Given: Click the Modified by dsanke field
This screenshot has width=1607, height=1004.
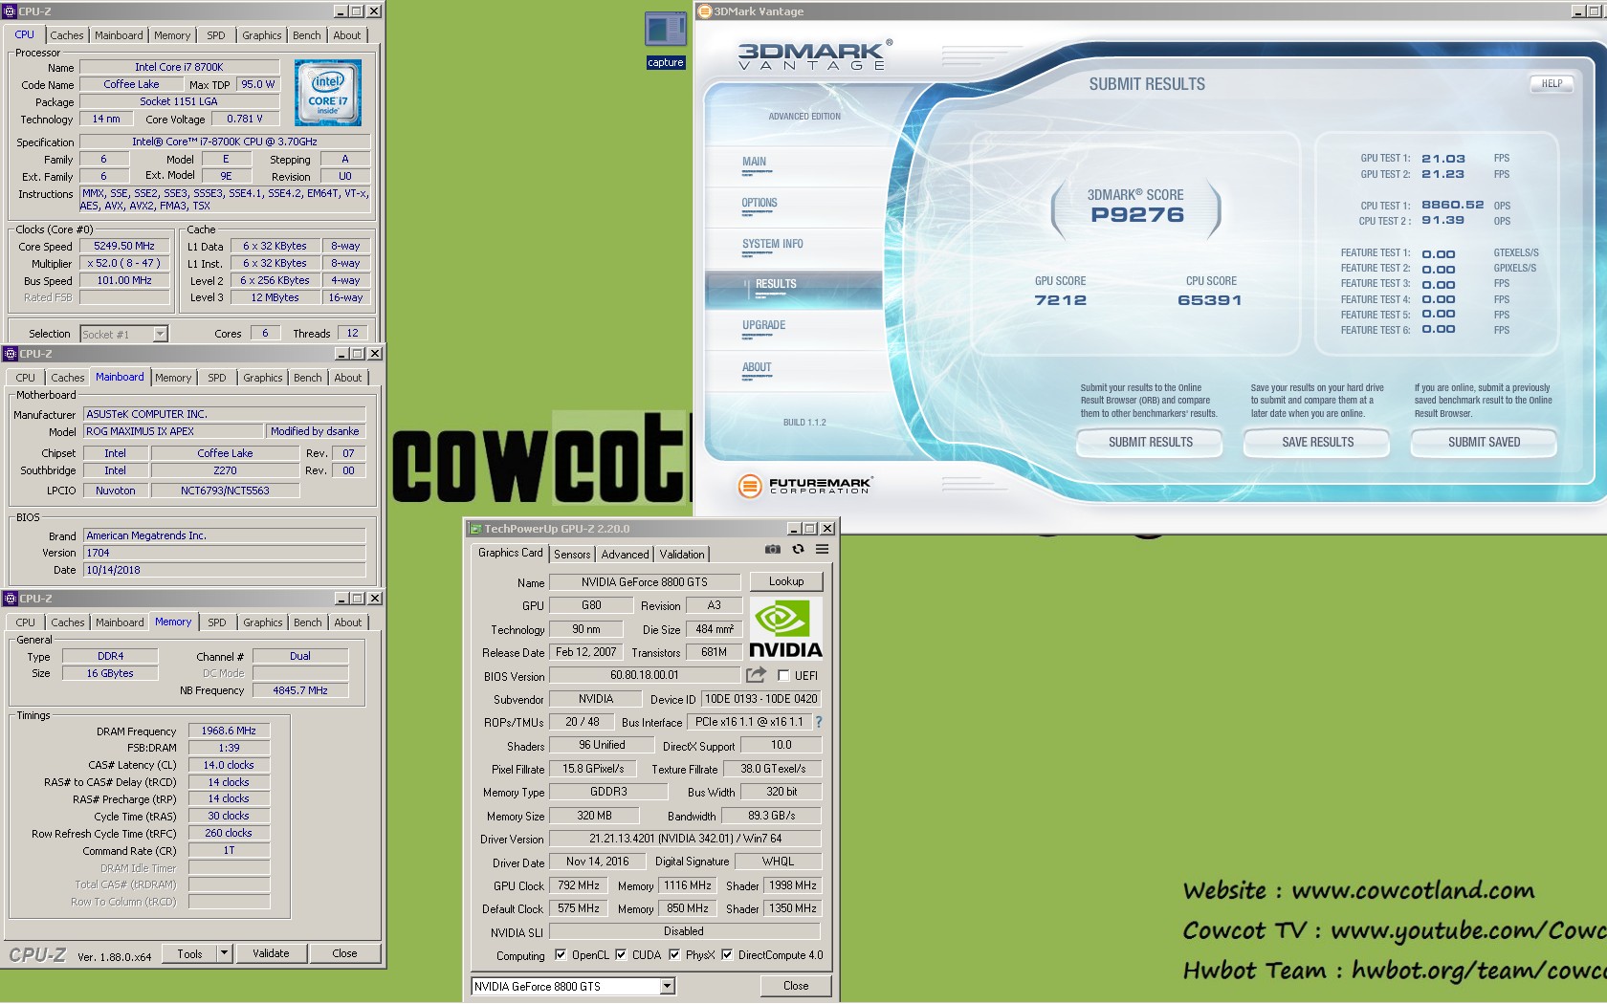Looking at the screenshot, I should coord(315,431).
